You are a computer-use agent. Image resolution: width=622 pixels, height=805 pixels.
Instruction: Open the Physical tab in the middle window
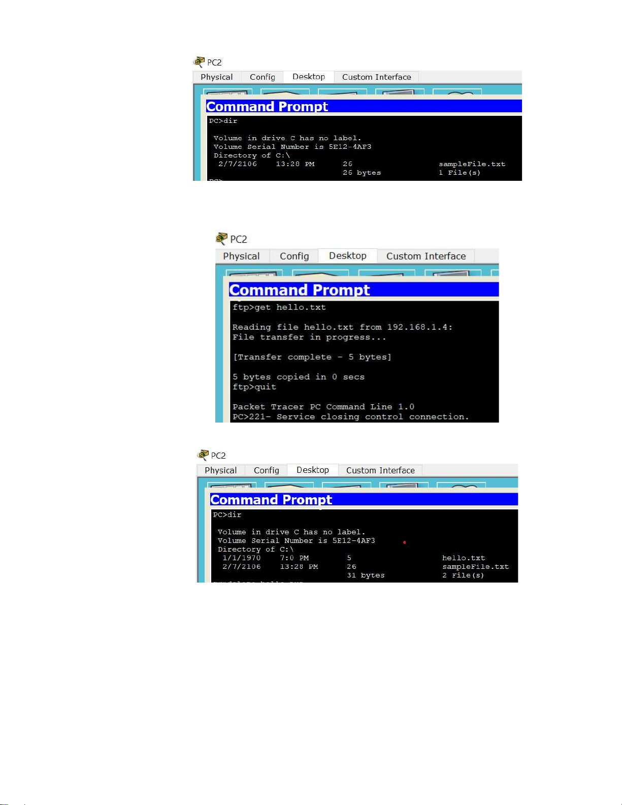click(241, 256)
